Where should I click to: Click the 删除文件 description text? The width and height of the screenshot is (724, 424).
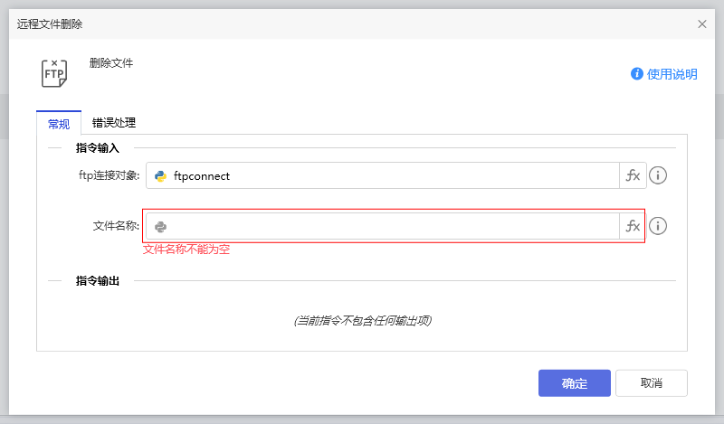point(111,63)
